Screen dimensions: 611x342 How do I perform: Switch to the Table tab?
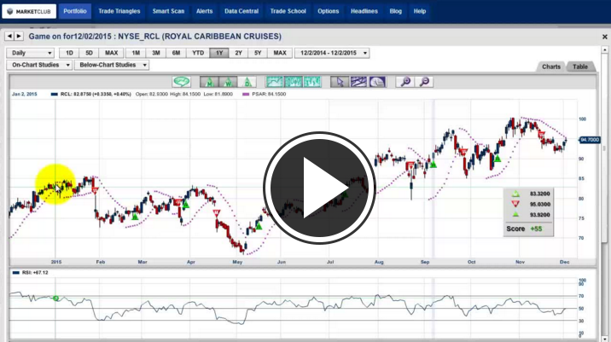point(580,67)
